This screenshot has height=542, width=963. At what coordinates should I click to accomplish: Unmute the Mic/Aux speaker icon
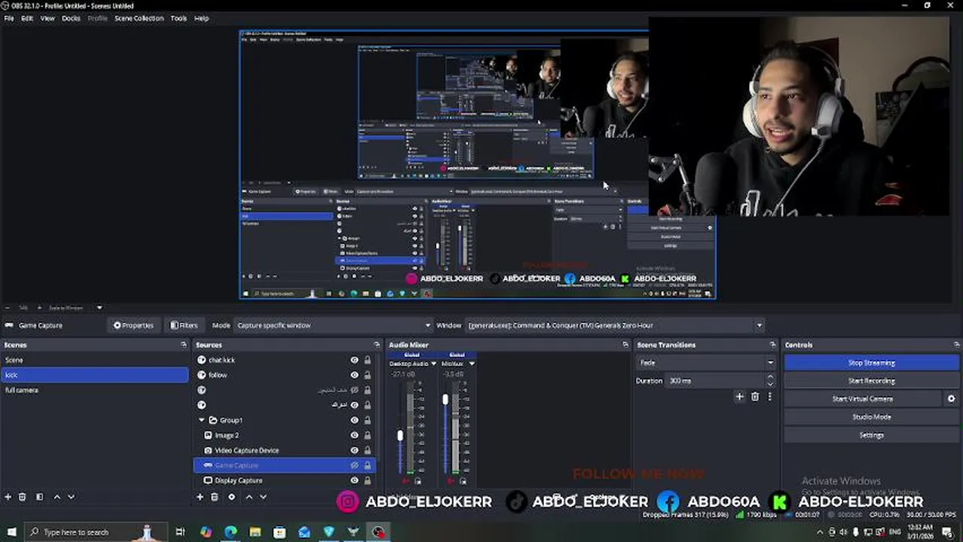click(452, 481)
